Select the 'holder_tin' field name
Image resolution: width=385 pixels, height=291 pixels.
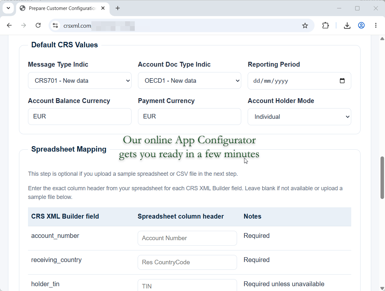[45, 284]
